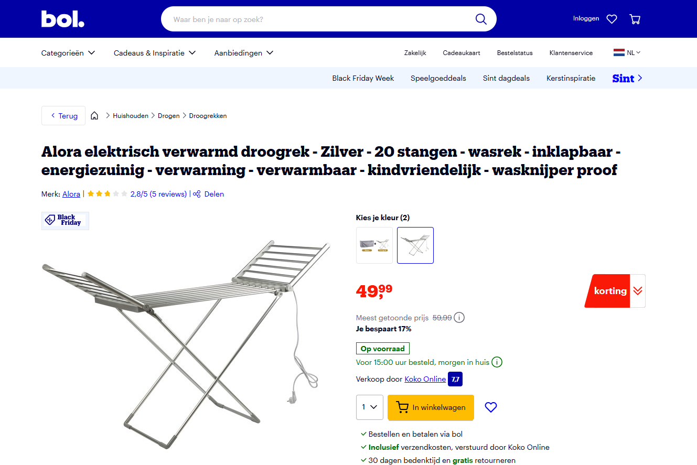Open the wishlist heart in header
Screen dimensions: 697x465
point(612,19)
